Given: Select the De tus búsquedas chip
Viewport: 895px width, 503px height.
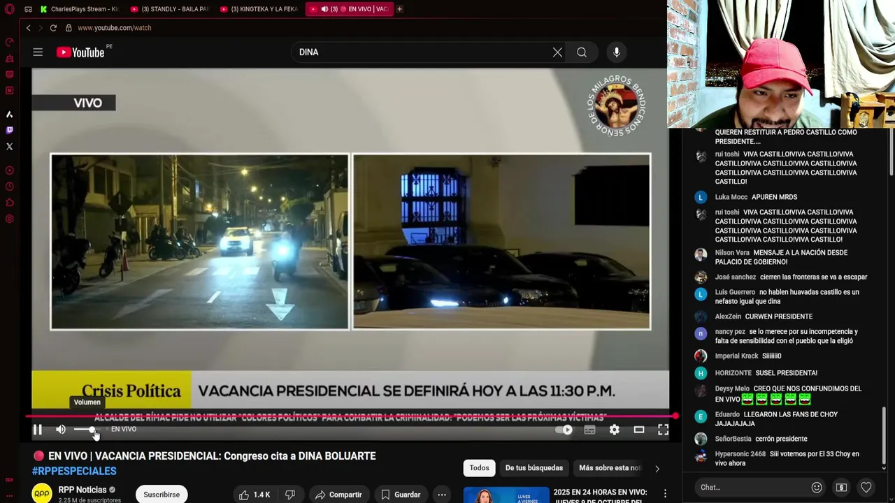Looking at the screenshot, I should click(x=534, y=468).
